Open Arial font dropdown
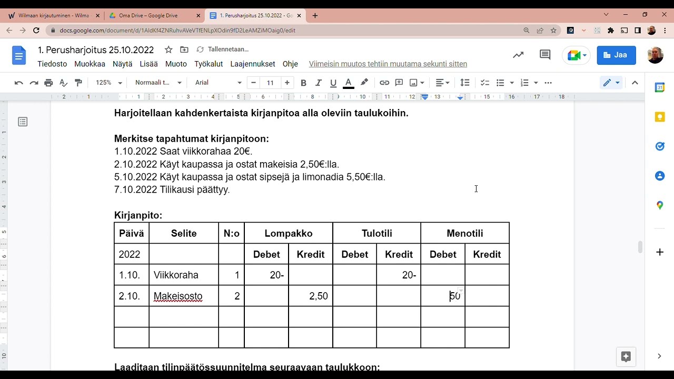 coord(218,83)
